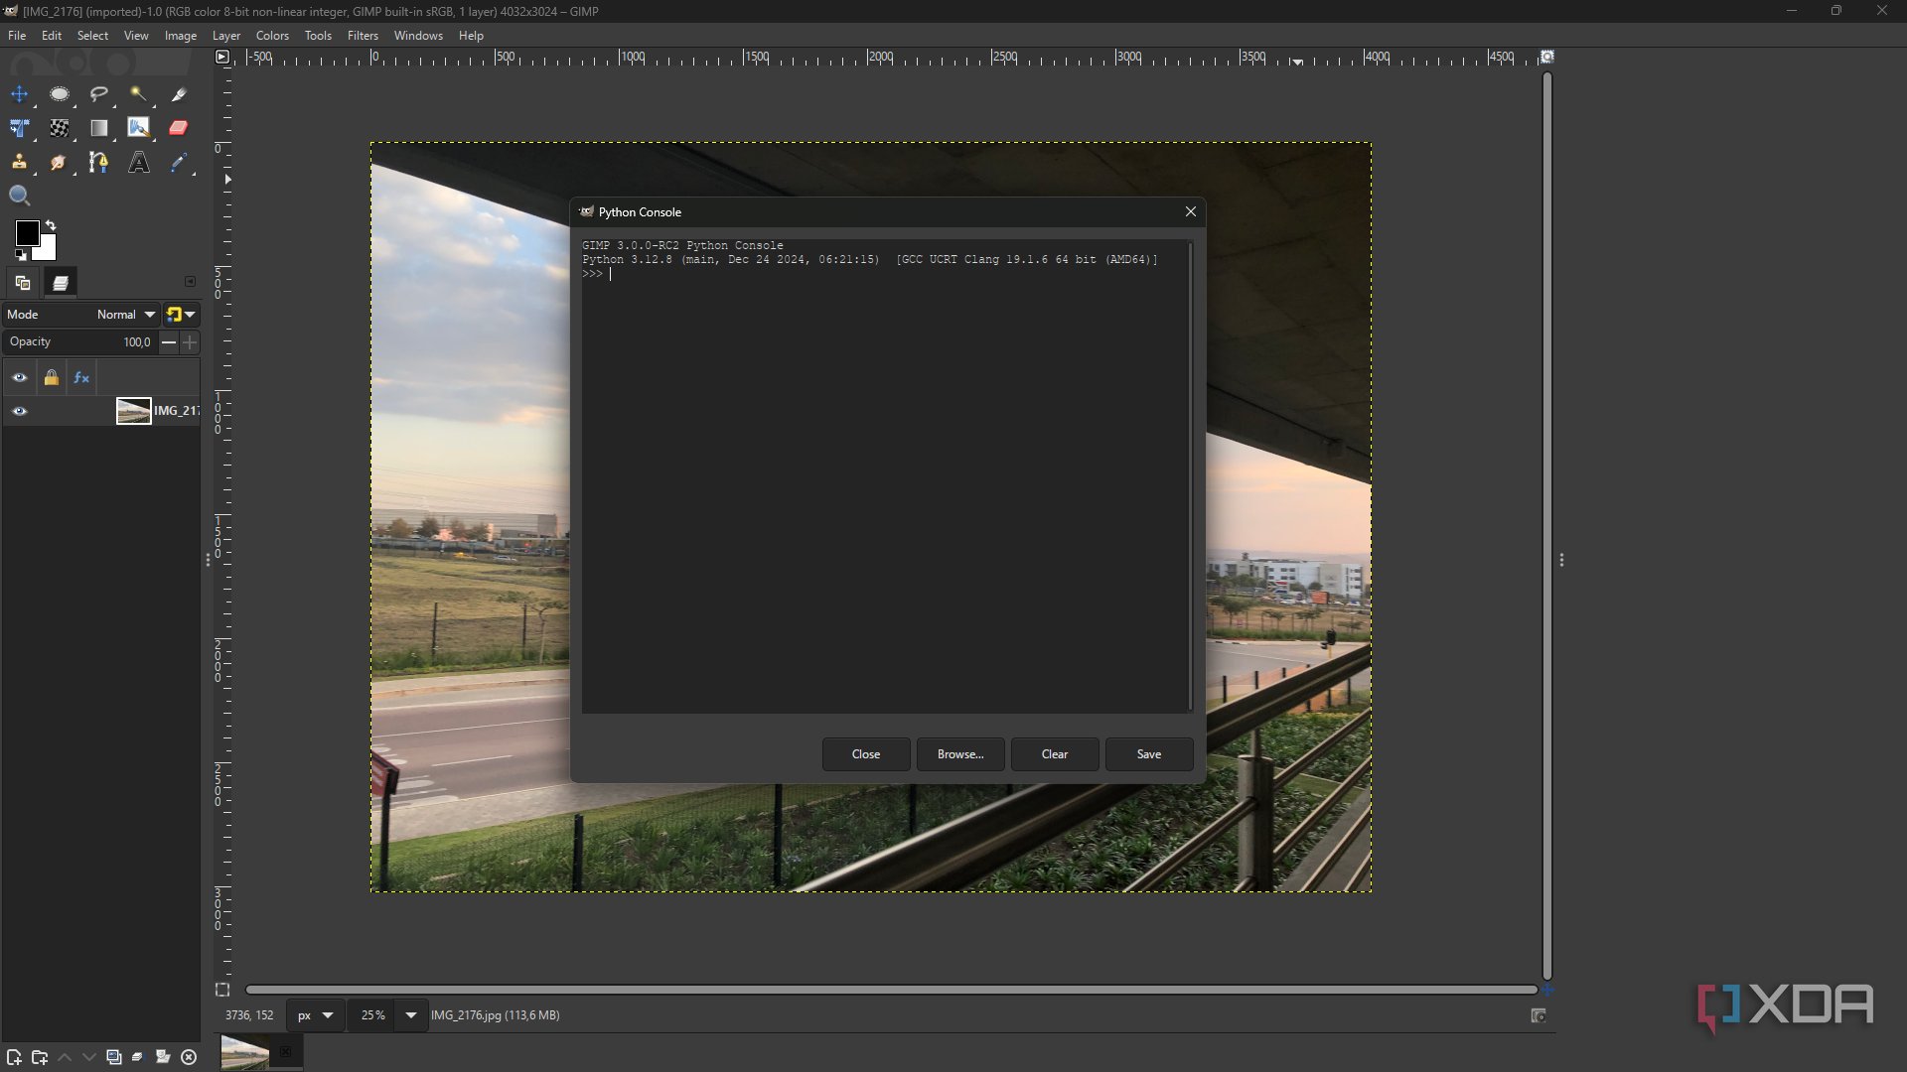Open the blend mode group switcher dropdown

181,315
